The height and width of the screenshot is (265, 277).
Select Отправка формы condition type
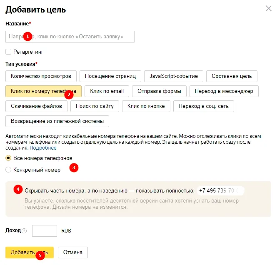click(159, 91)
